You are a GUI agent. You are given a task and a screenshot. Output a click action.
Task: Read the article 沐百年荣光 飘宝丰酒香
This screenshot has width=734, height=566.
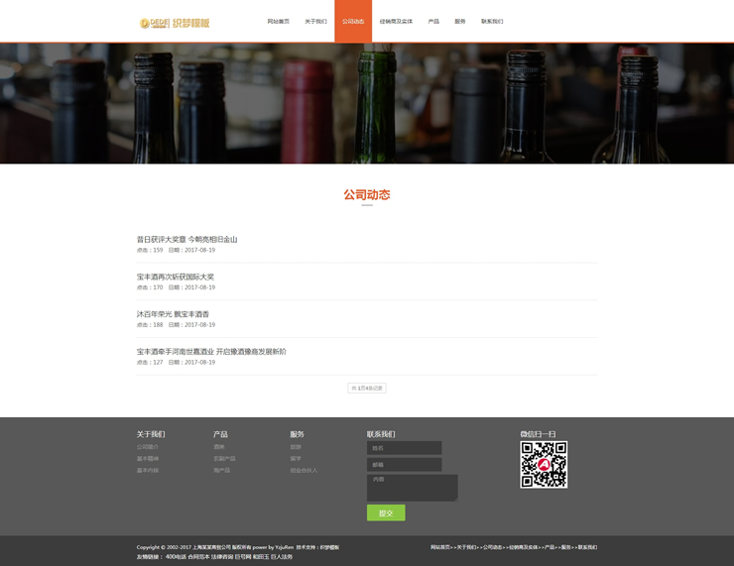173,314
